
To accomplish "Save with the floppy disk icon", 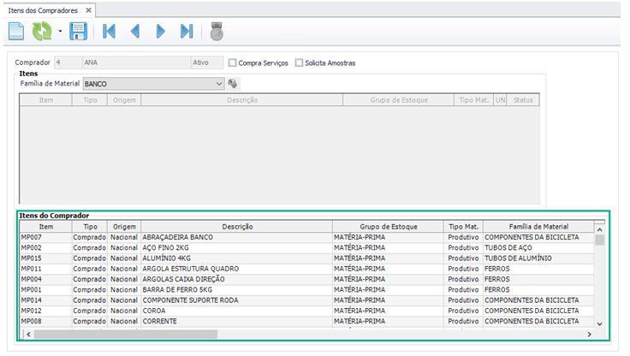I will 78,32.
